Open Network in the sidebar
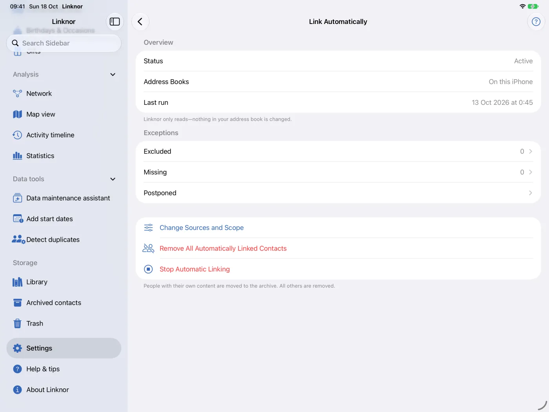The height and width of the screenshot is (412, 549). tap(64, 93)
